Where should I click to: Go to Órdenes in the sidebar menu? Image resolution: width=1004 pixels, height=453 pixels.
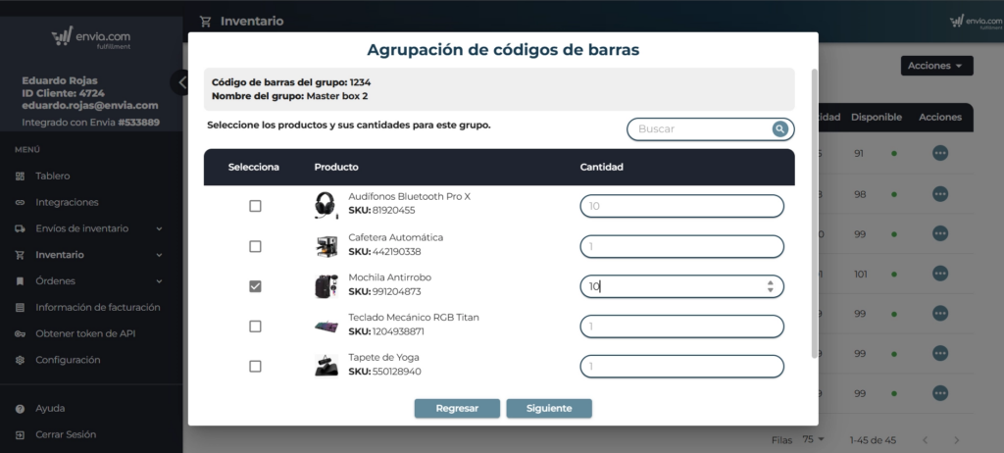[55, 281]
